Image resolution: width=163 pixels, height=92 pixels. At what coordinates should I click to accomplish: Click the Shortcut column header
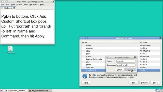150,42
